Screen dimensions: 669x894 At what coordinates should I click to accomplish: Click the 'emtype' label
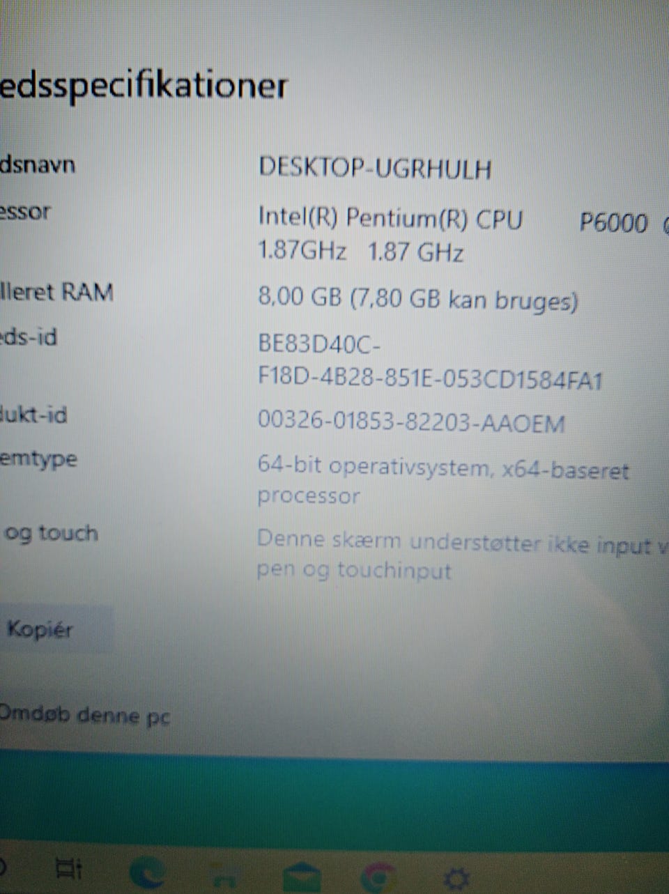tap(38, 460)
